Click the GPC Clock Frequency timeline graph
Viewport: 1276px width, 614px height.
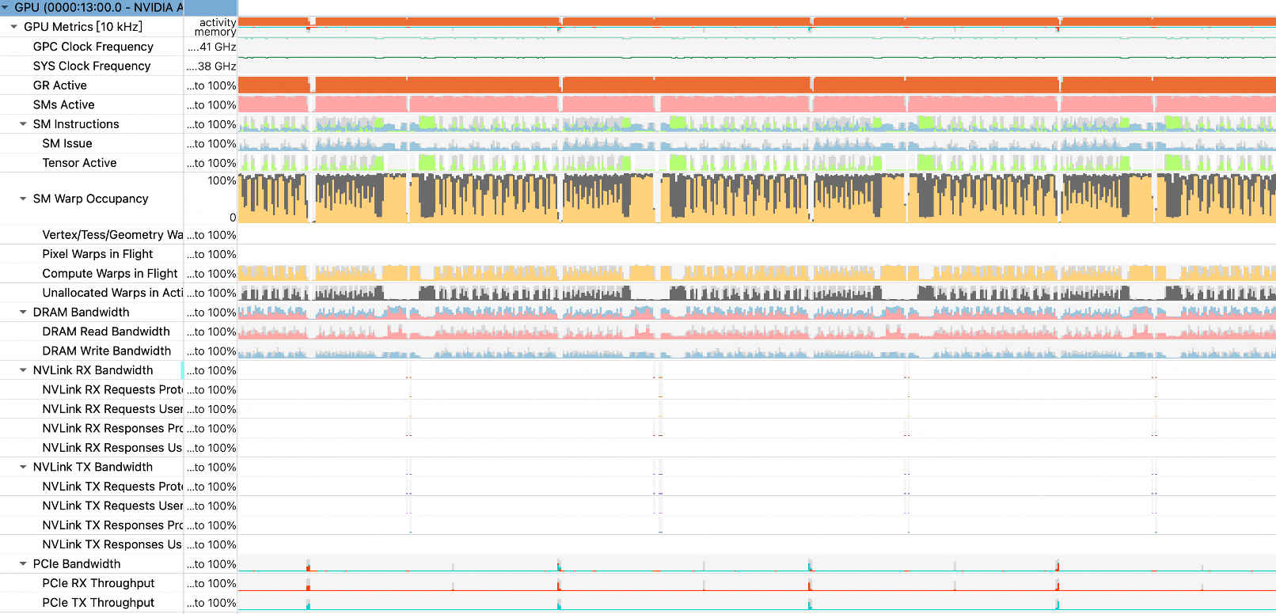[757, 47]
